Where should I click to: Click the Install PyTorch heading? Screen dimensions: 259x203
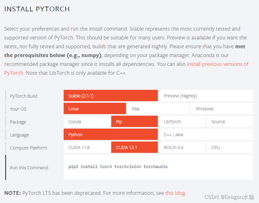[37, 9]
